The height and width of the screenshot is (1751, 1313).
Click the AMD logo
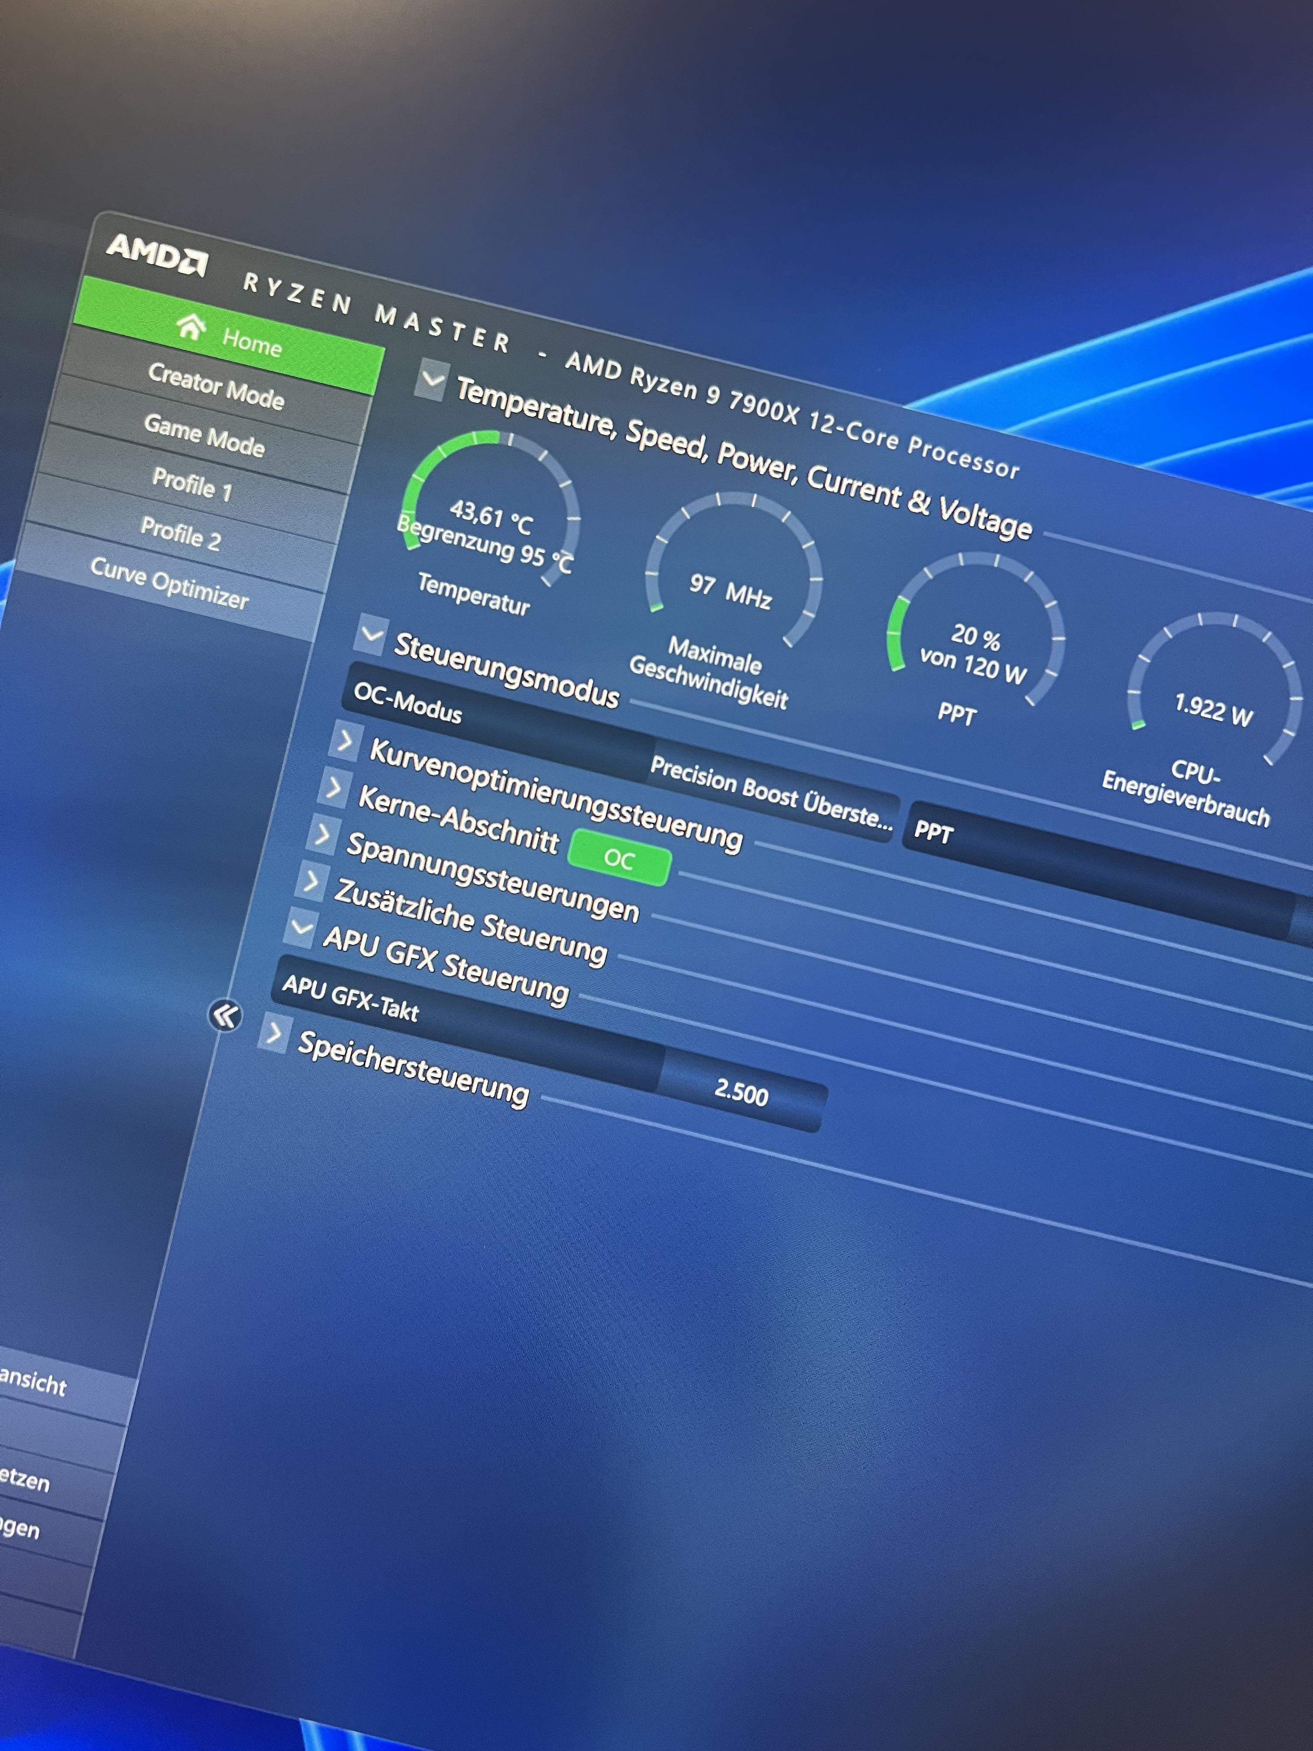[158, 254]
